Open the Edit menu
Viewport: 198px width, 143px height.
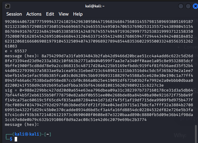point(50,14)
